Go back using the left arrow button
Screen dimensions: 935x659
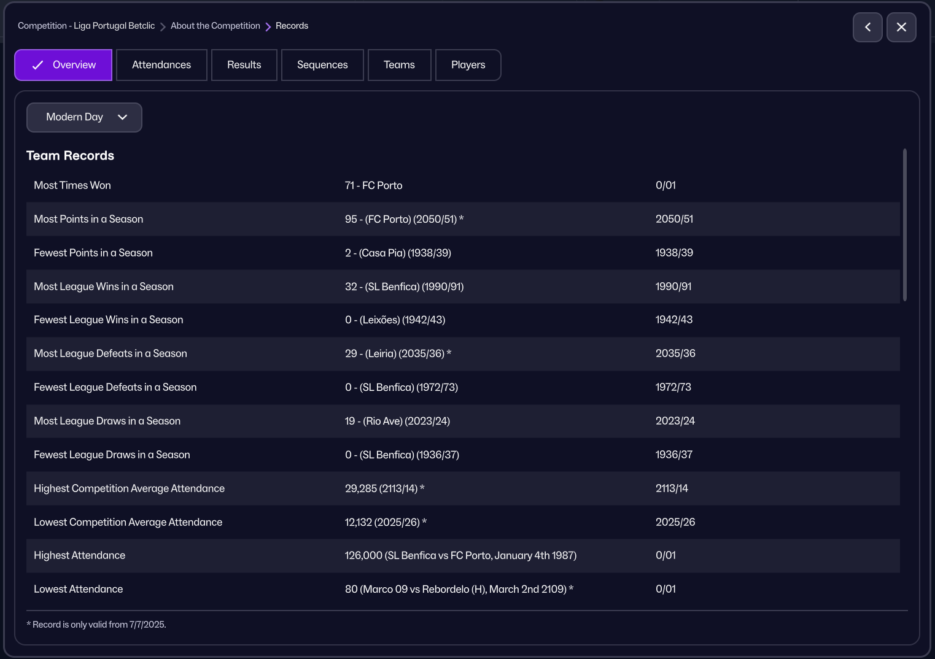(x=867, y=27)
